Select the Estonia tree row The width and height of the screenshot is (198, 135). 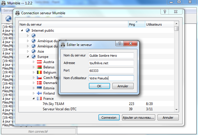tap(49, 88)
